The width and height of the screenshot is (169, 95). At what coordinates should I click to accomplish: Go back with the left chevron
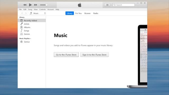(x=22, y=13)
